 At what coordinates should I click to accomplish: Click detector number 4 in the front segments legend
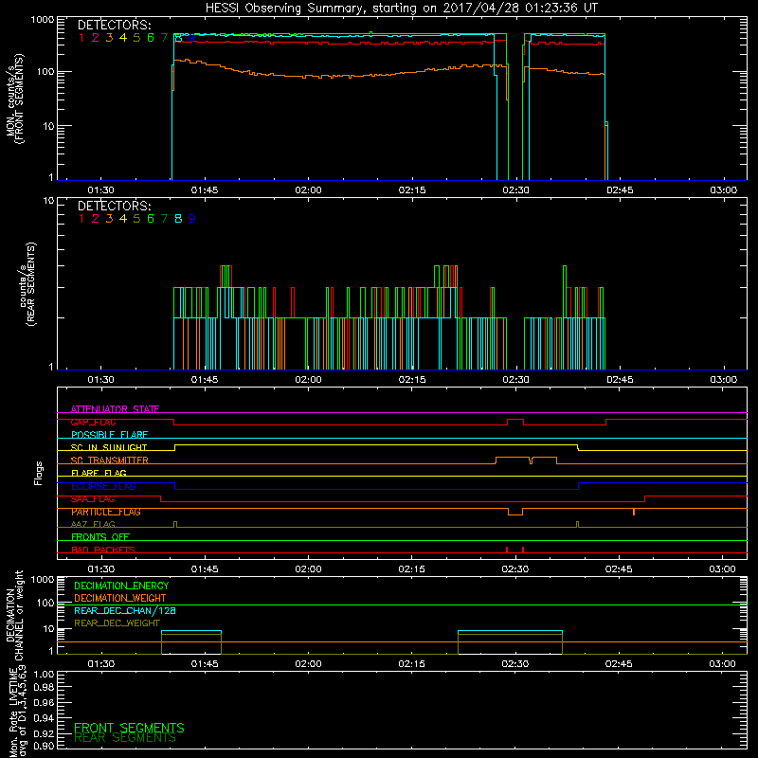(x=123, y=38)
